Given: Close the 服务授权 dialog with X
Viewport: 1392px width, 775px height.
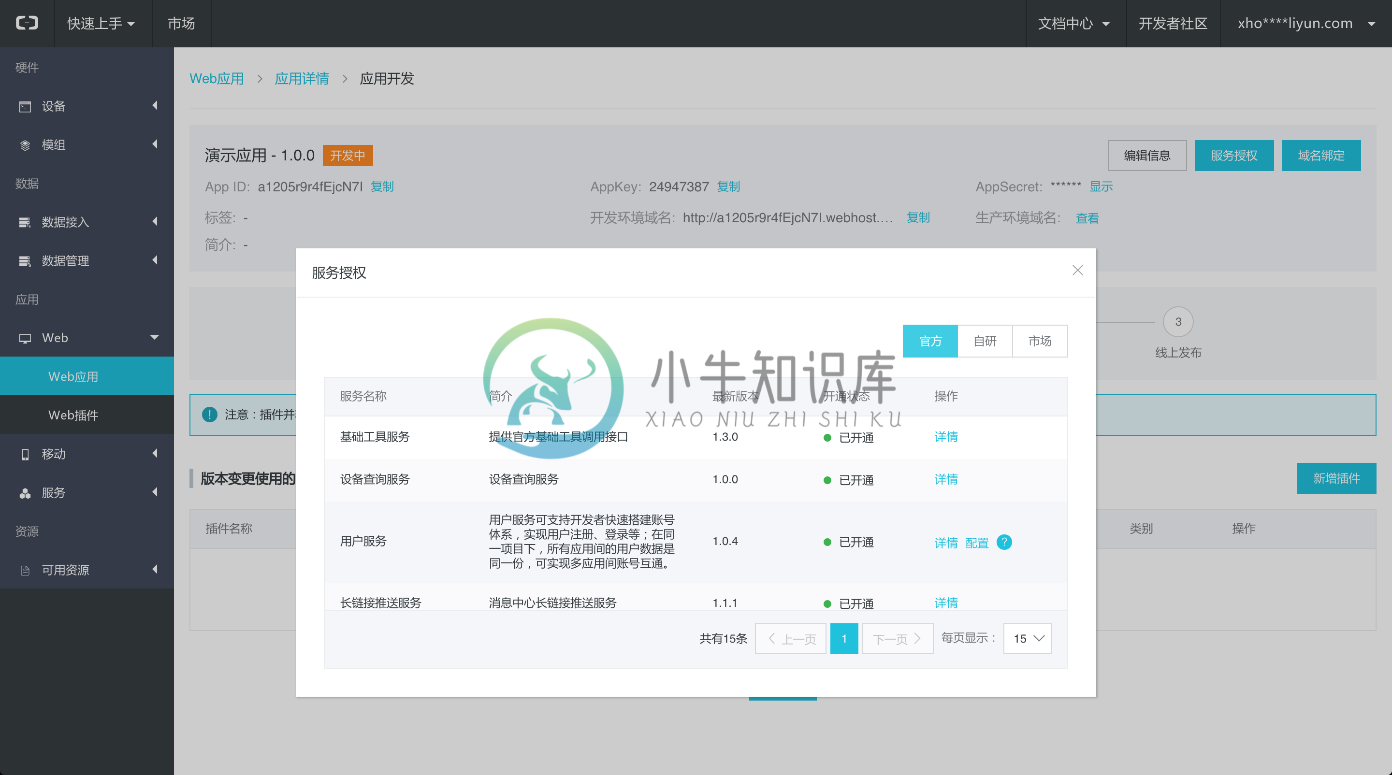Looking at the screenshot, I should point(1077,271).
